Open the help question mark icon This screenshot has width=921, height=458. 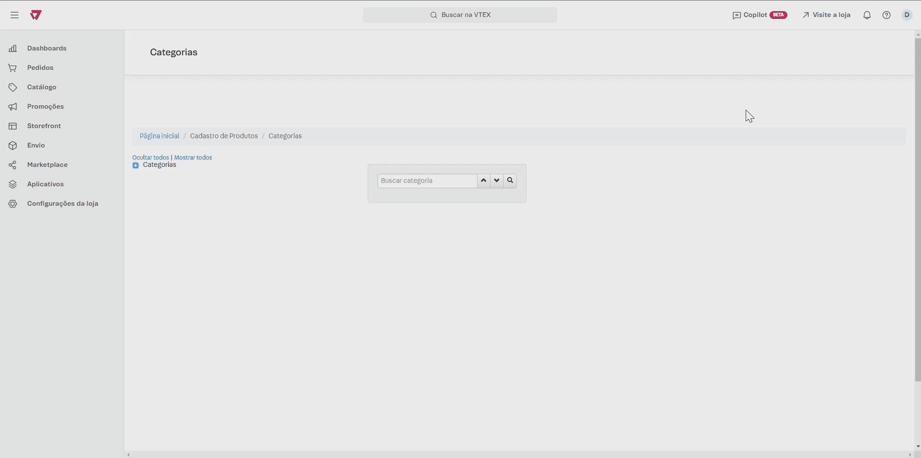[886, 15]
